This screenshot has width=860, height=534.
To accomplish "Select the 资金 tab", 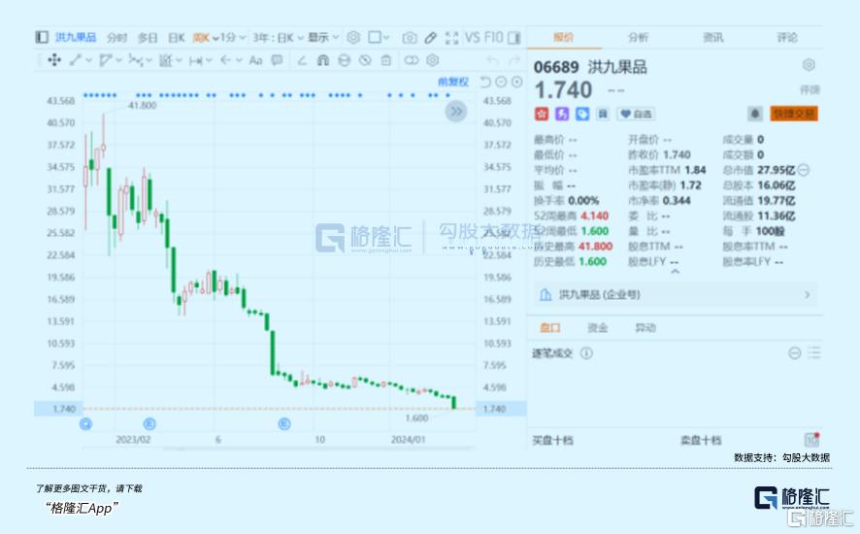I will click(x=597, y=327).
